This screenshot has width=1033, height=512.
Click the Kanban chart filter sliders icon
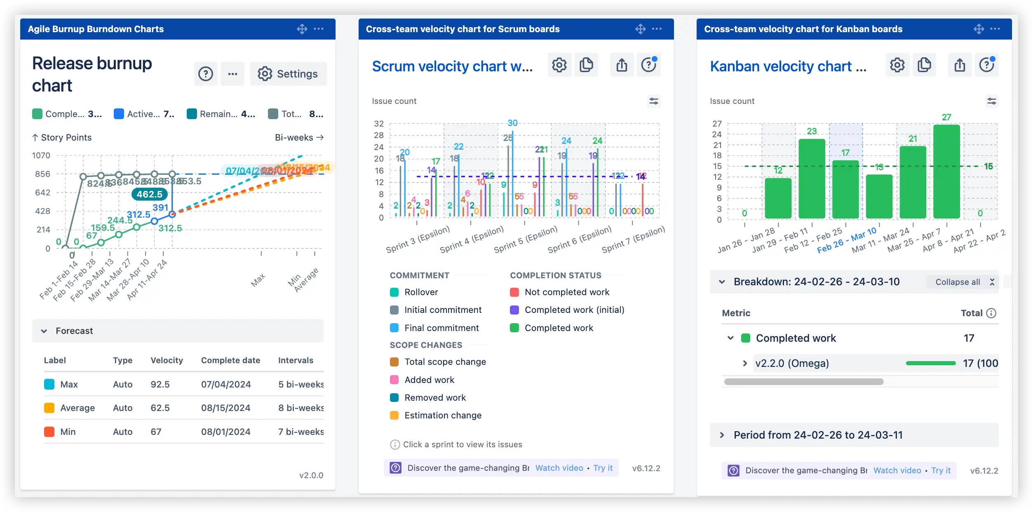(x=991, y=101)
